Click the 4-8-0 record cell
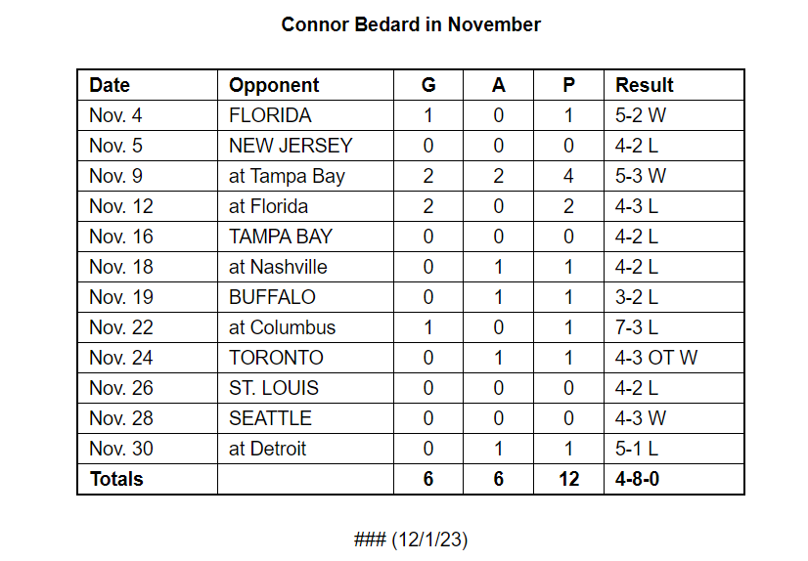The height and width of the screenshot is (561, 808). coord(674,479)
